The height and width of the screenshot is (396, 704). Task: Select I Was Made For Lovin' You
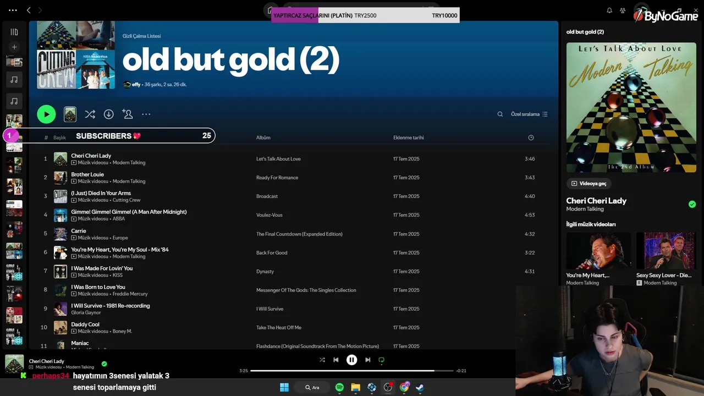pos(102,268)
